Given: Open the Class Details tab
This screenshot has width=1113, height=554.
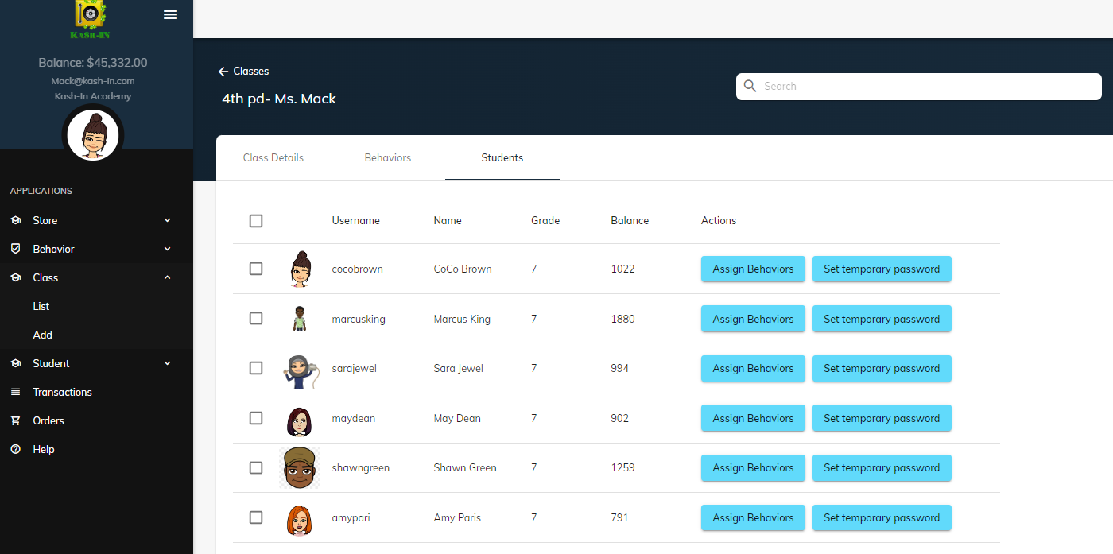Looking at the screenshot, I should pyautogui.click(x=273, y=157).
